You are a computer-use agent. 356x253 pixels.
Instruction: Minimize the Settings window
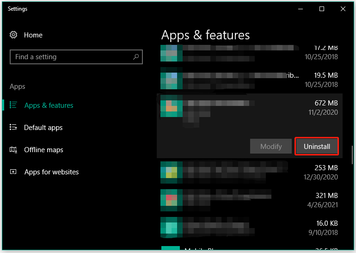pos(301,9)
